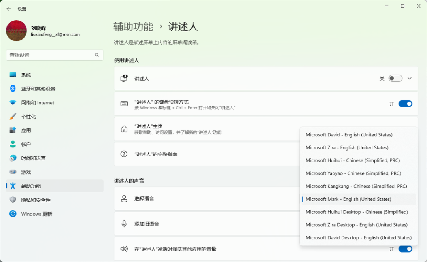Image resolution: width=427 pixels, height=262 pixels.
Task: Click the email liuxiaofeng__xf@msn.com
Action: coord(55,34)
